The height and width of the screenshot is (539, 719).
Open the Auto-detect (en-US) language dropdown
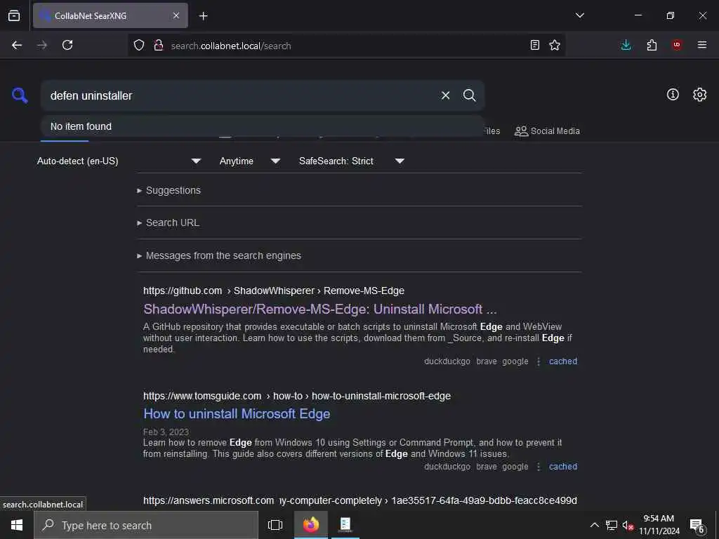(118, 161)
